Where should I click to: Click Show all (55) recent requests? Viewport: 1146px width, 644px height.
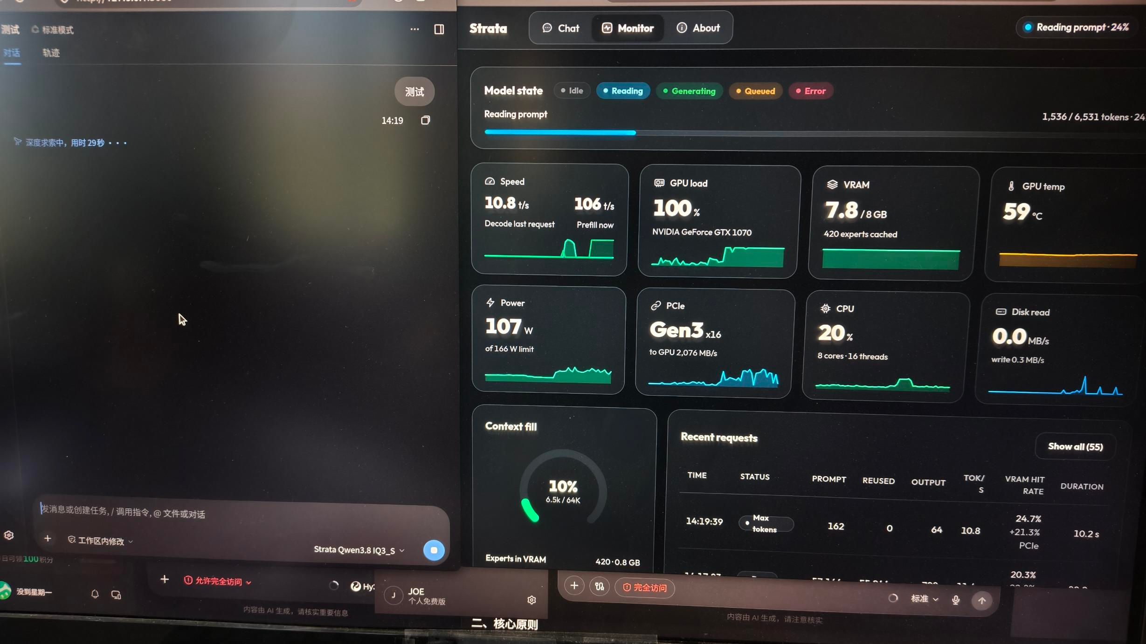1075,446
